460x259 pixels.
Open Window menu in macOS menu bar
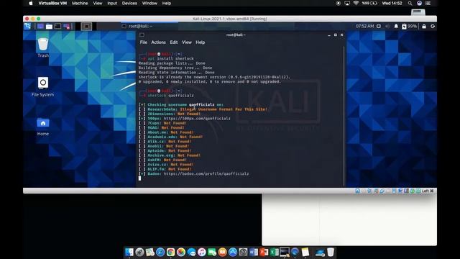tap(149, 3)
